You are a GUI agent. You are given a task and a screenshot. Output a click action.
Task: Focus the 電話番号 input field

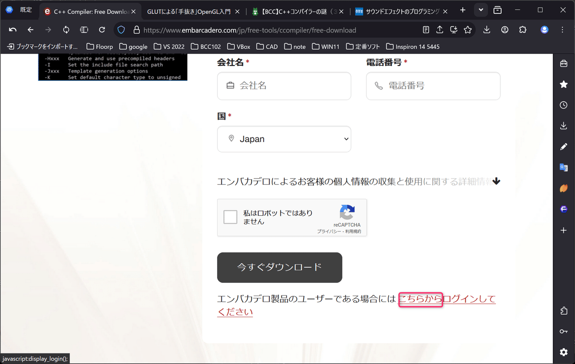[x=433, y=86]
